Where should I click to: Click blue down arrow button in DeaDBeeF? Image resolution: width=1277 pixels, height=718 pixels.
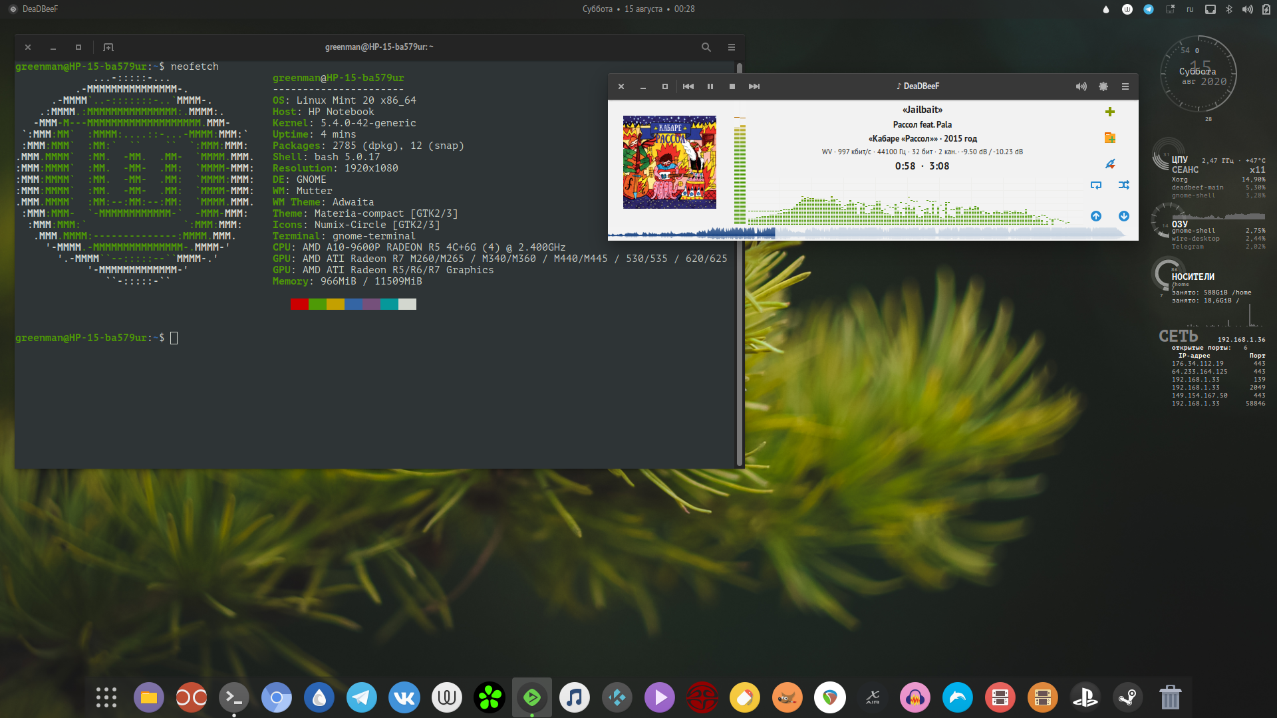click(x=1124, y=216)
